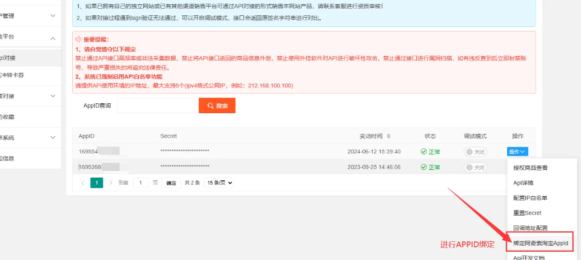Image resolution: width=581 pixels, height=260 pixels.
Task: Click the orange 搜索 search button
Action: pos(217,106)
